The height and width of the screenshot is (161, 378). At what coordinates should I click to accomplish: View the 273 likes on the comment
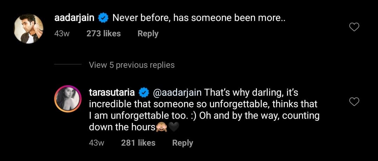pos(103,34)
